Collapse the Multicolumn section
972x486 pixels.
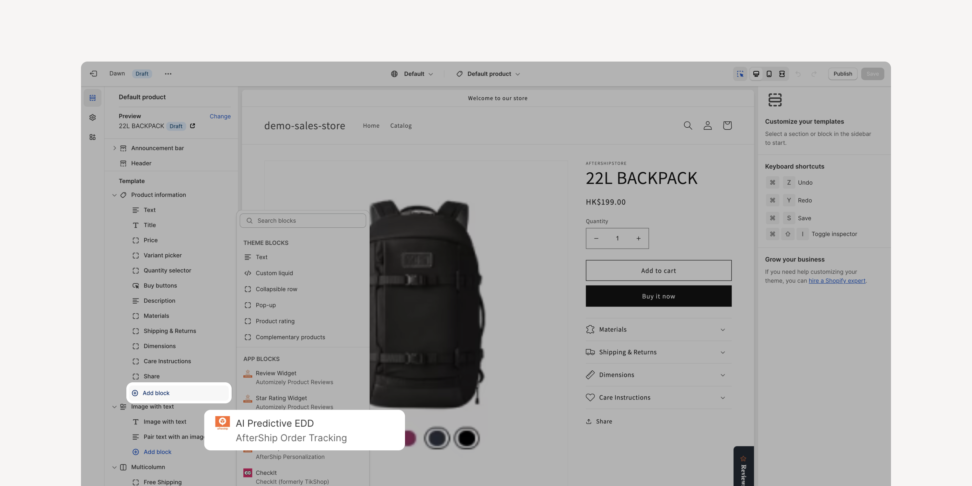(x=114, y=467)
